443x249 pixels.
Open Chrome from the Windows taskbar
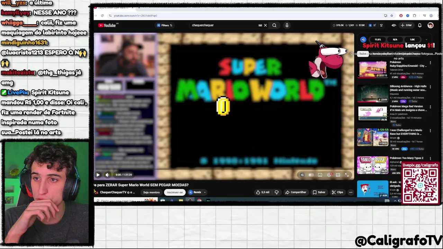[199, 201]
